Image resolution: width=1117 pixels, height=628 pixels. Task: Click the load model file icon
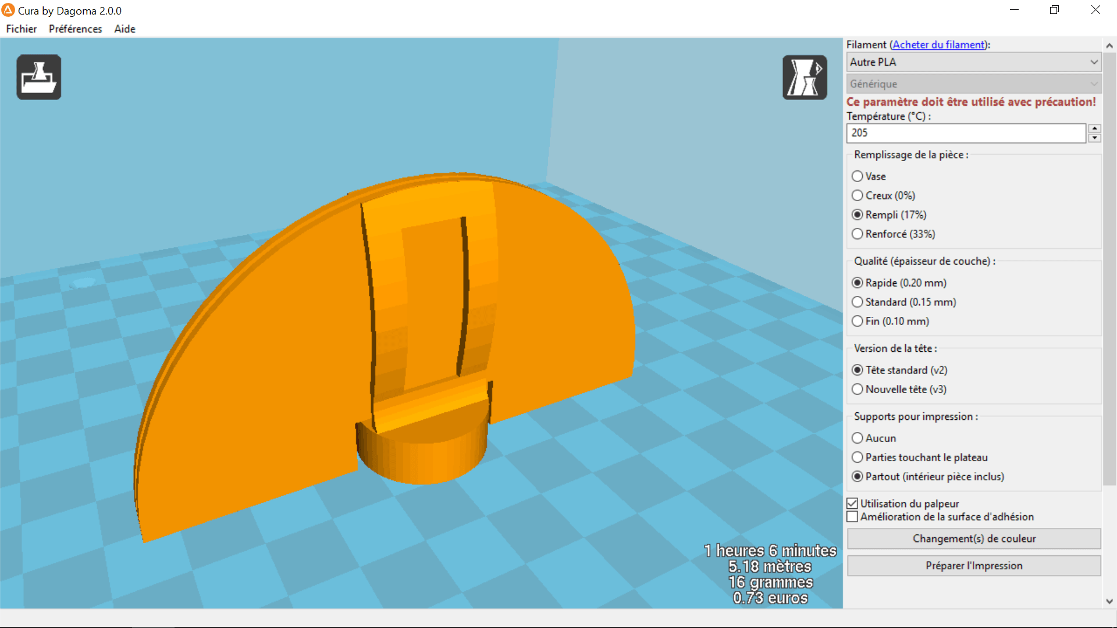pos(39,77)
